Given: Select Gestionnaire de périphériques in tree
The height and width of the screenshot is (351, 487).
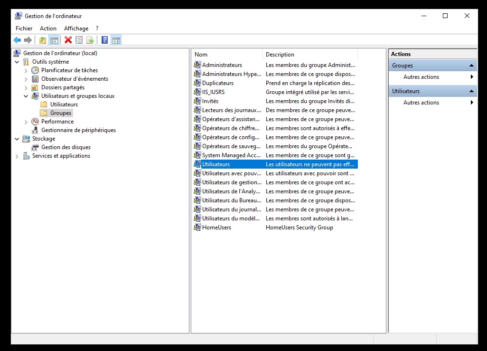Looking at the screenshot, I should coord(78,130).
